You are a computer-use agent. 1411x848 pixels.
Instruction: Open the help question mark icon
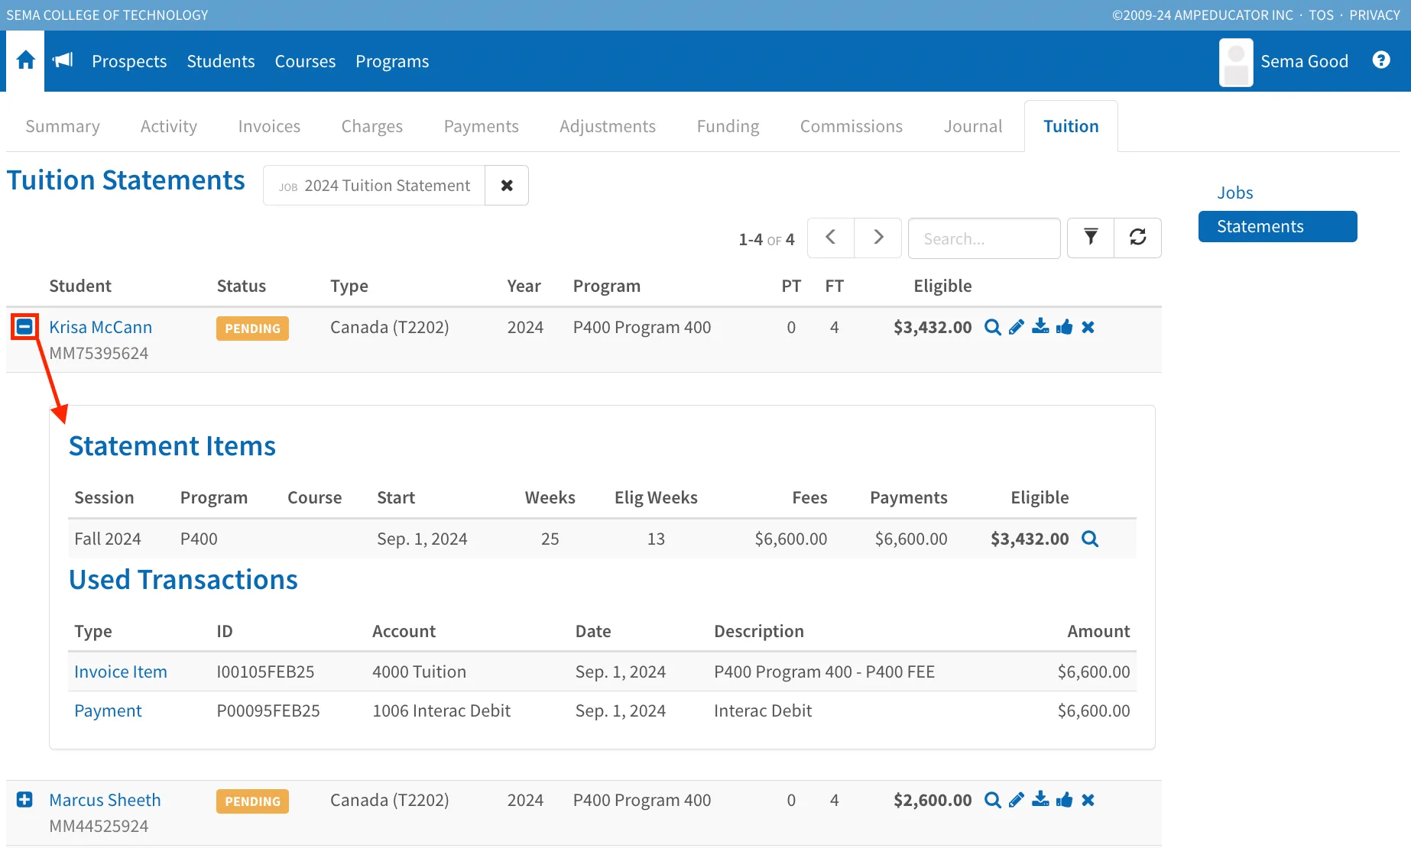[1381, 60]
